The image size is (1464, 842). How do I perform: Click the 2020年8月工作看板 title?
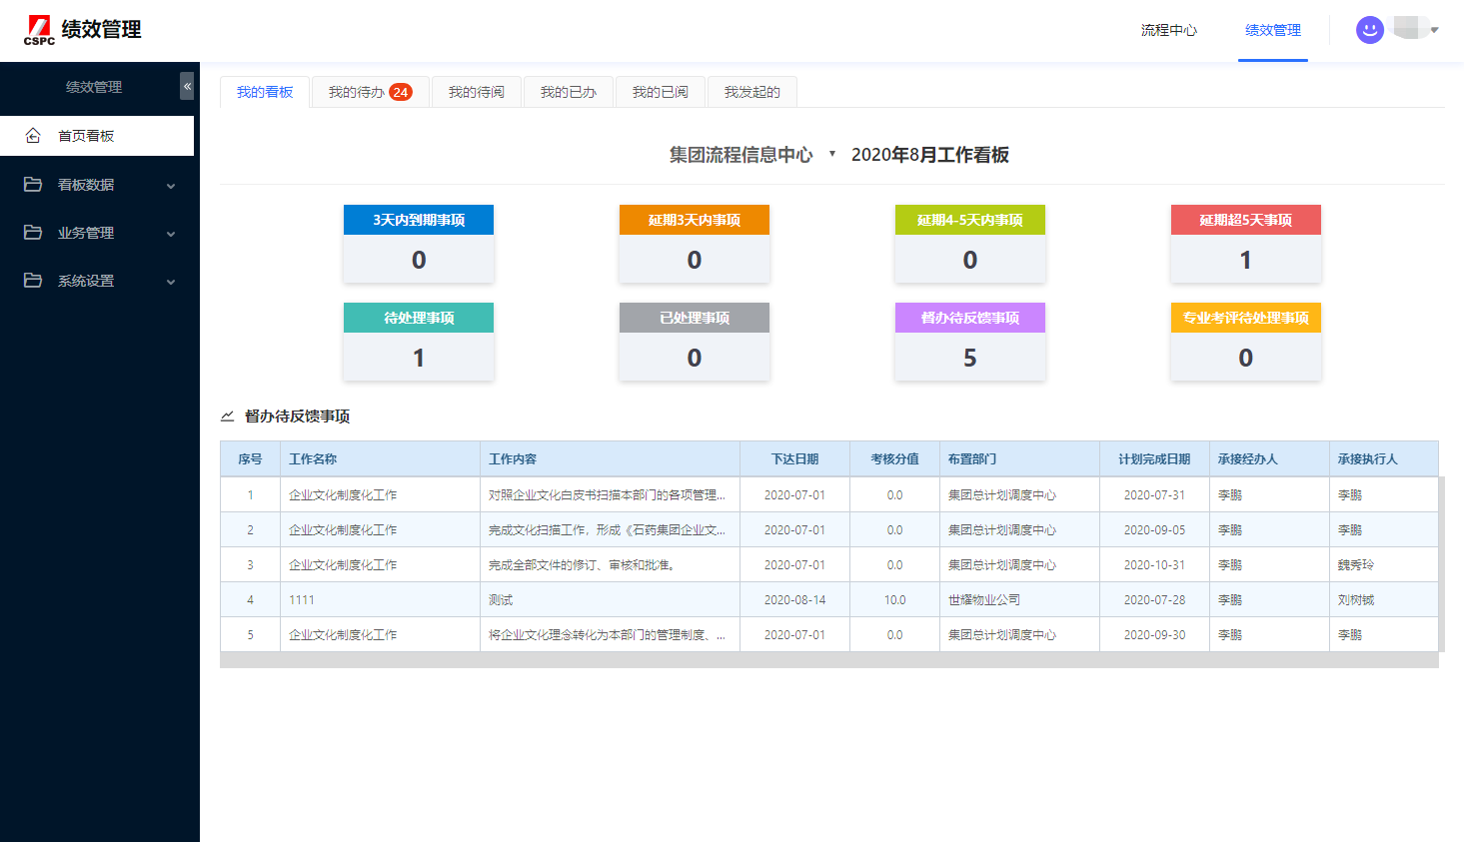click(930, 155)
